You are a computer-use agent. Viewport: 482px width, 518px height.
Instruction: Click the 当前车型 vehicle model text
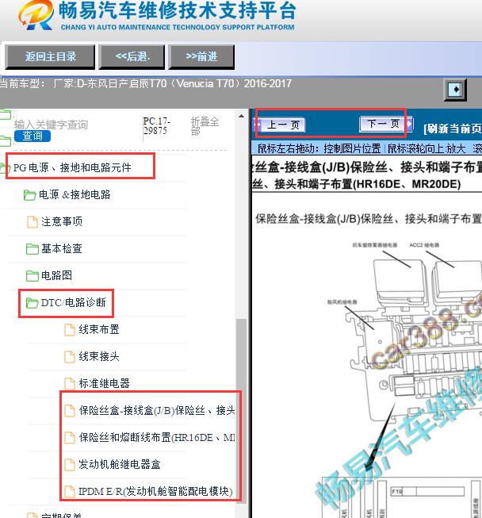click(x=146, y=83)
